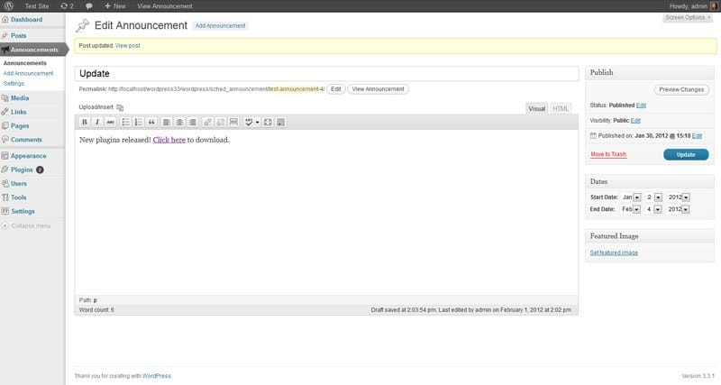The height and width of the screenshot is (385, 721).
Task: Open Comments in the sidebar
Action: (x=26, y=140)
